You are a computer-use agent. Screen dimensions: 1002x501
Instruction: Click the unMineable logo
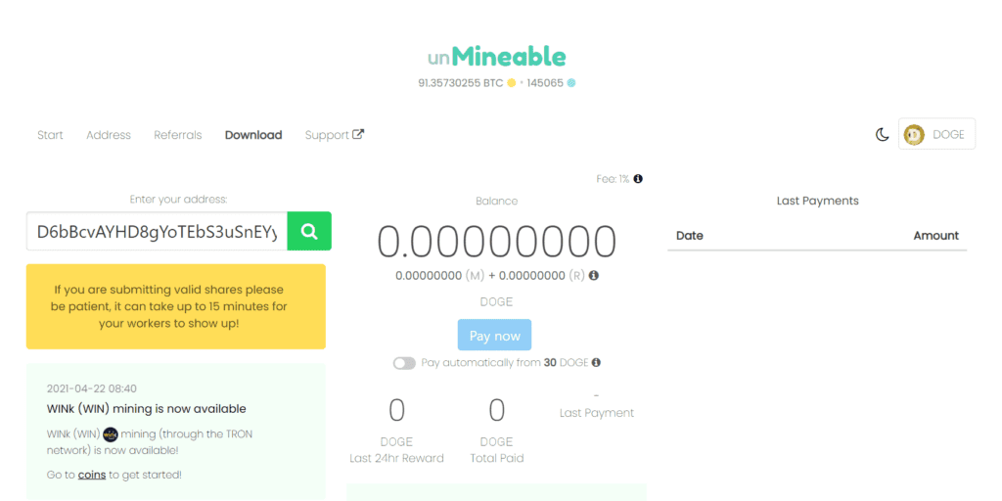[x=497, y=57]
